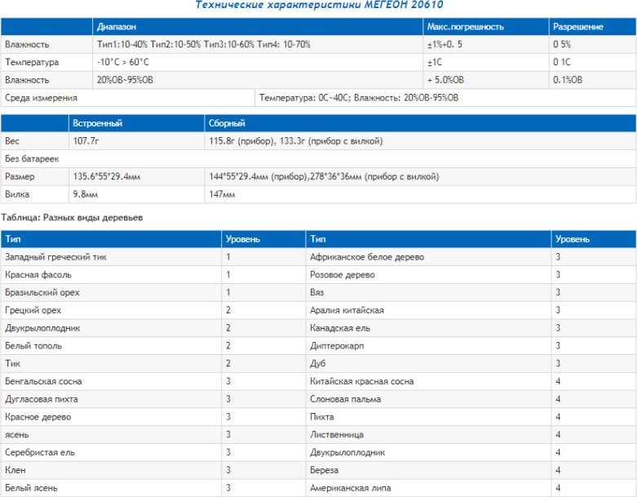Click 'Лиственница' wood type

337,435
